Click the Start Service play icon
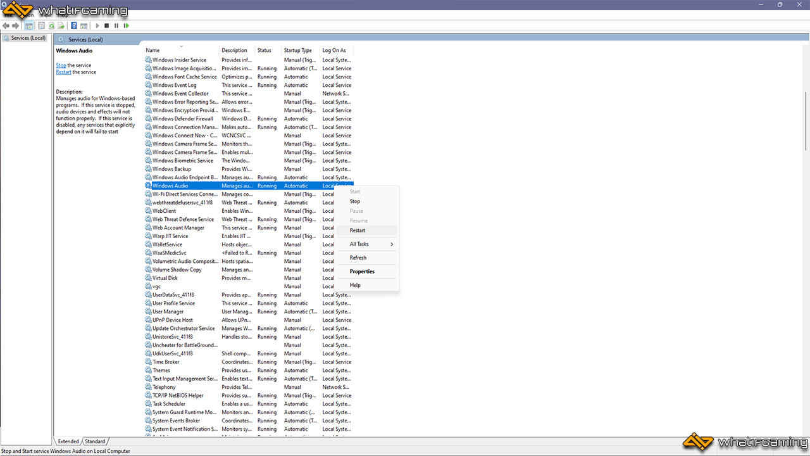 97,26
